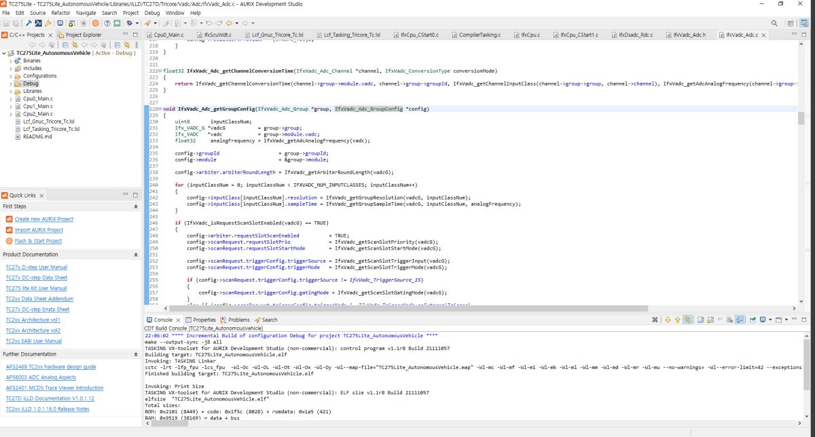Image resolution: width=815 pixels, height=437 pixels.
Task: Click the Open Perspective icon
Action: click(x=791, y=23)
